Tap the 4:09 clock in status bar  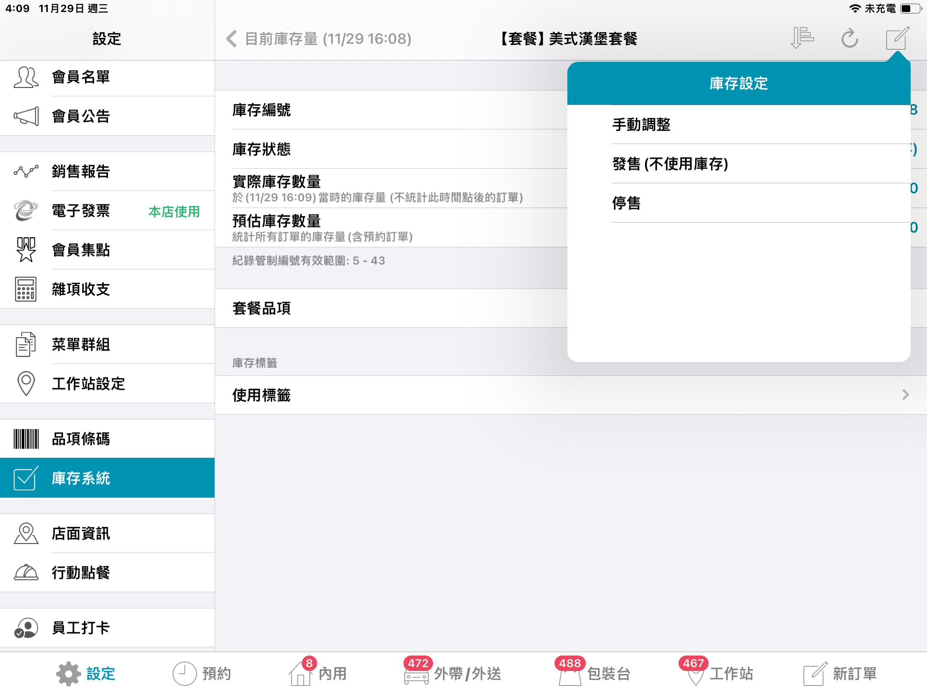(18, 9)
